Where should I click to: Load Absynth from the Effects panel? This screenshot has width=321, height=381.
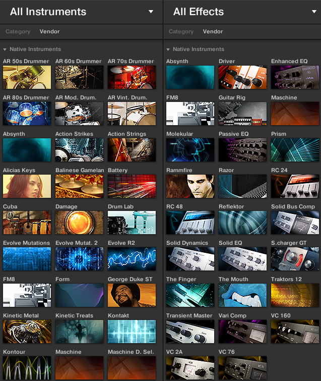(x=190, y=77)
